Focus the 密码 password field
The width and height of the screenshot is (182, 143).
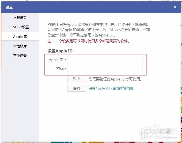[x=105, y=69]
